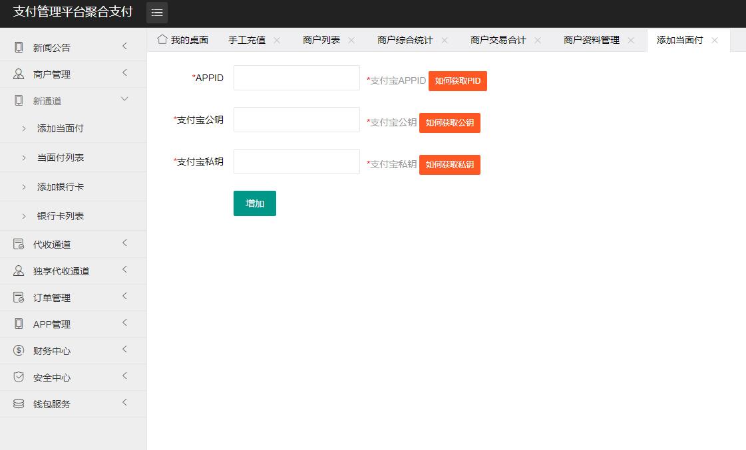Click the 代收通道 sidebar icon

tap(19, 245)
